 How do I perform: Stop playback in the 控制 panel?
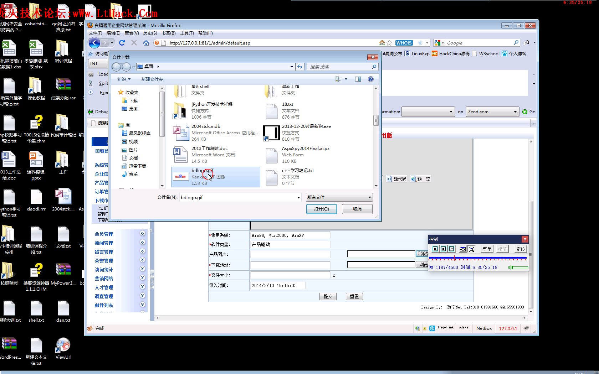tap(443, 249)
